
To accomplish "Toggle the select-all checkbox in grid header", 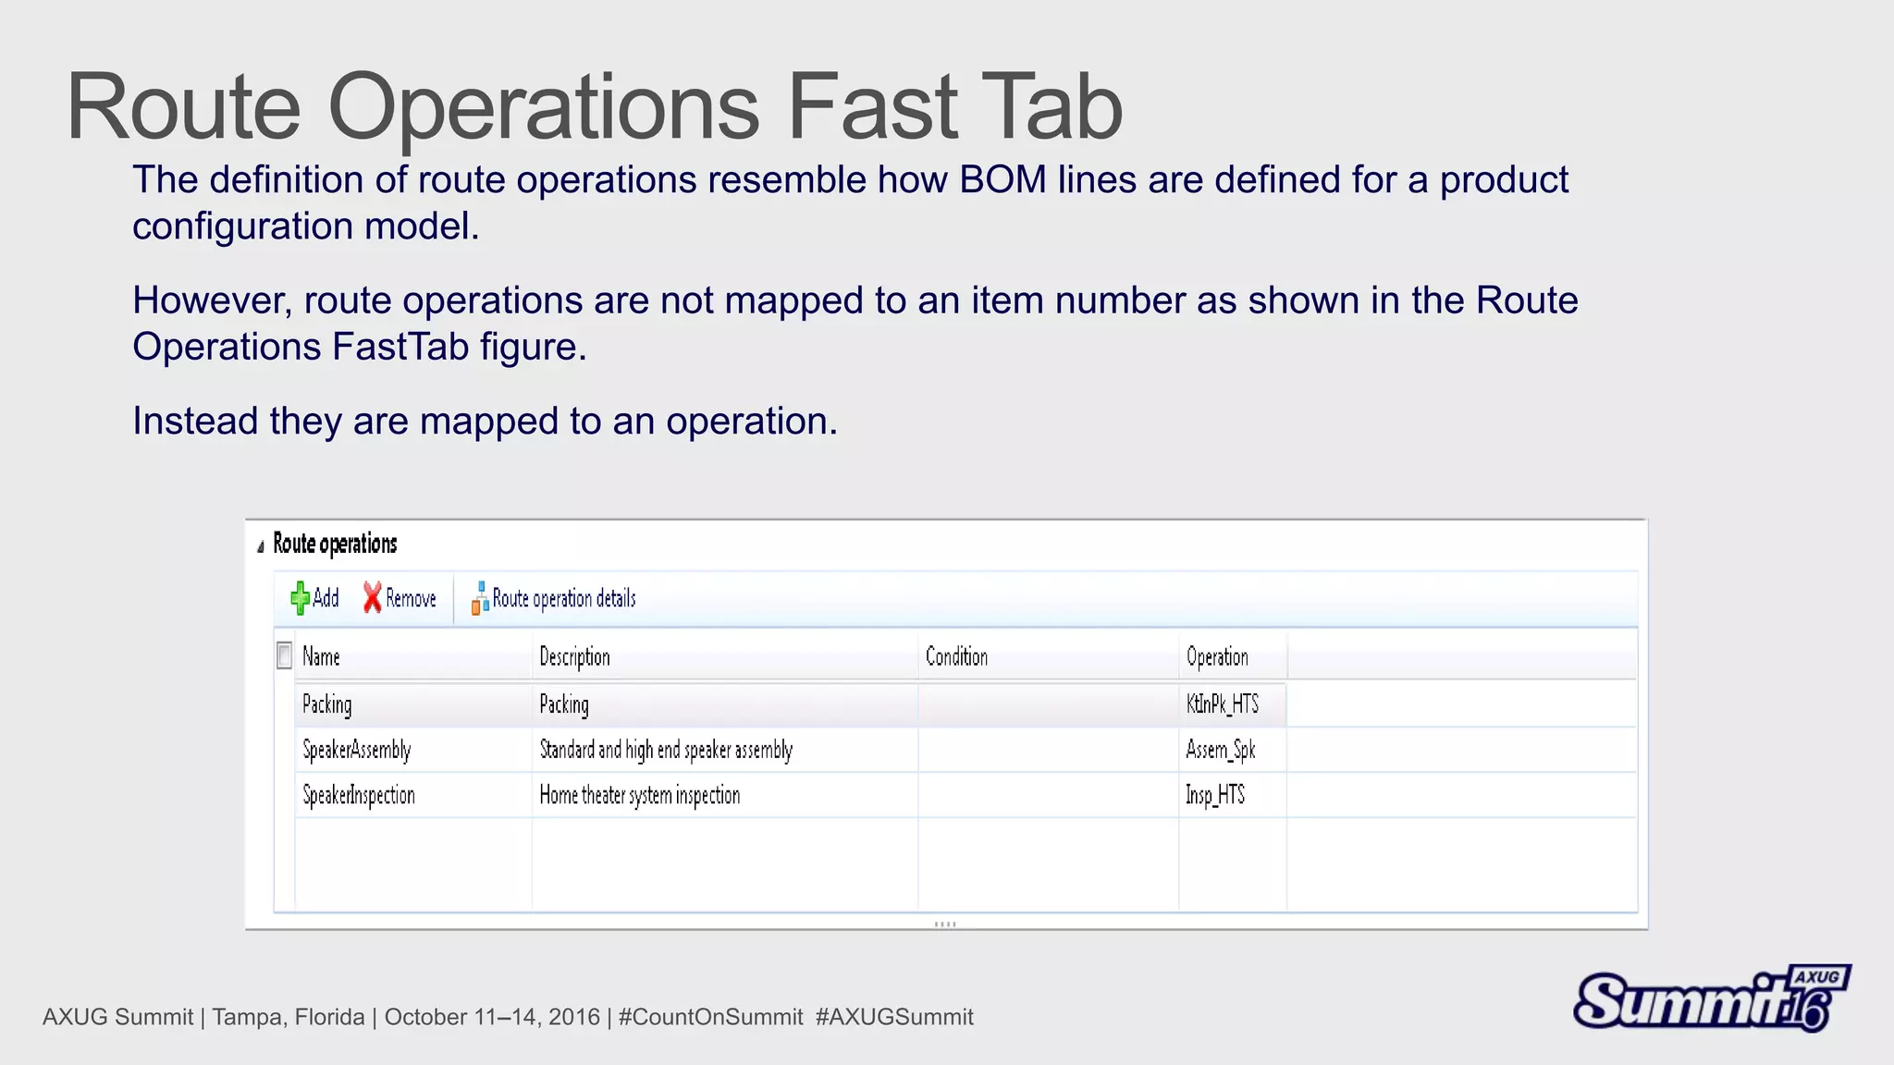I will 285,655.
